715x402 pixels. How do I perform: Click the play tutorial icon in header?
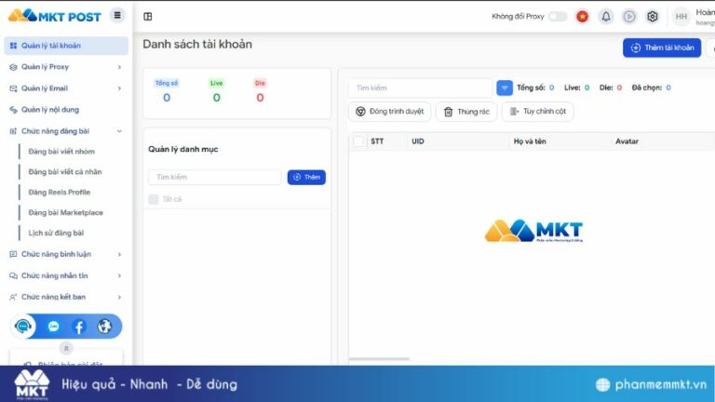point(628,17)
